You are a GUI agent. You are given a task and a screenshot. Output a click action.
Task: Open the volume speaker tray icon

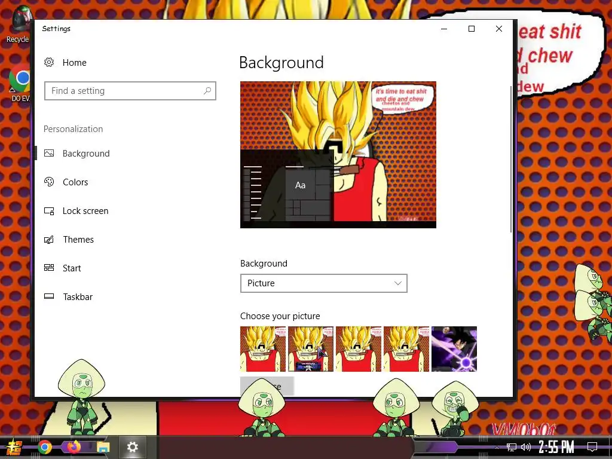pyautogui.click(x=526, y=447)
